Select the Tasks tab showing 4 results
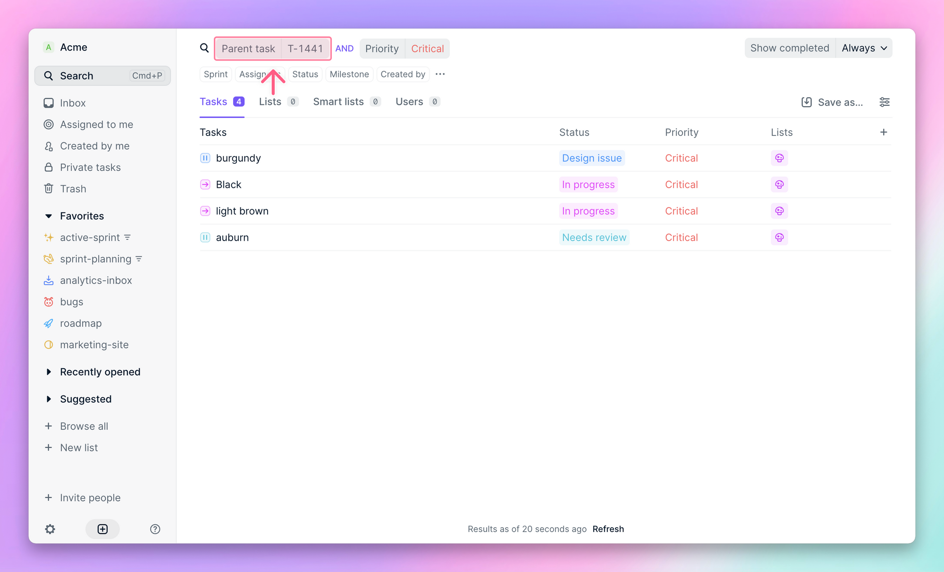This screenshot has height=572, width=944. pos(221,101)
